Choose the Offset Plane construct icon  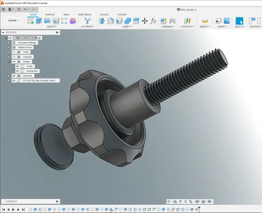coord(187,21)
